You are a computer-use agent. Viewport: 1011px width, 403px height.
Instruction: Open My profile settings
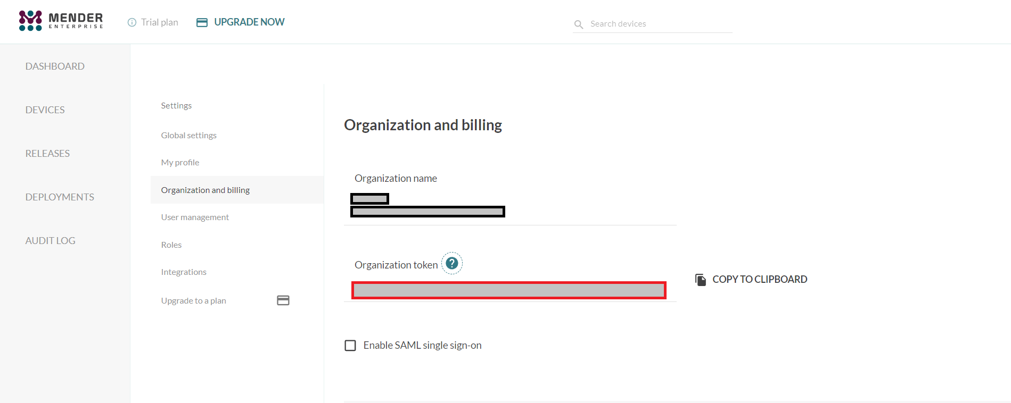(x=180, y=163)
